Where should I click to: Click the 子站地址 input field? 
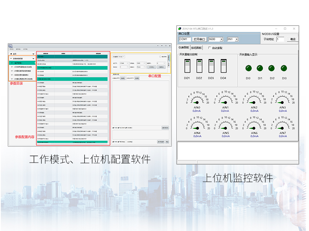click(280, 39)
